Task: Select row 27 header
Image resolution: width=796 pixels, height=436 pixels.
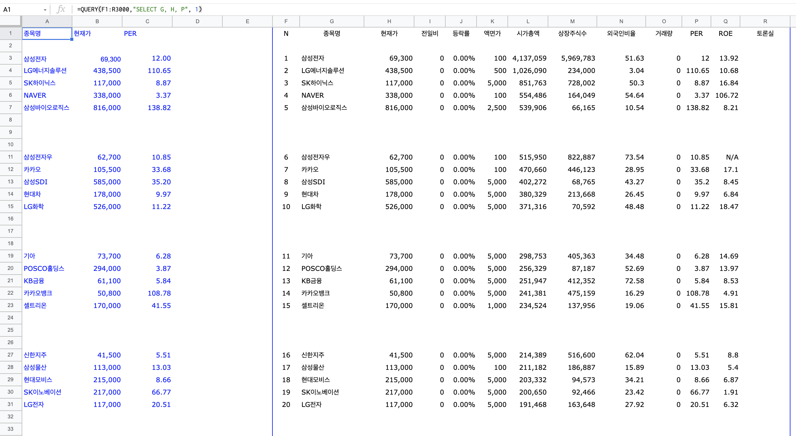Action: (11, 355)
